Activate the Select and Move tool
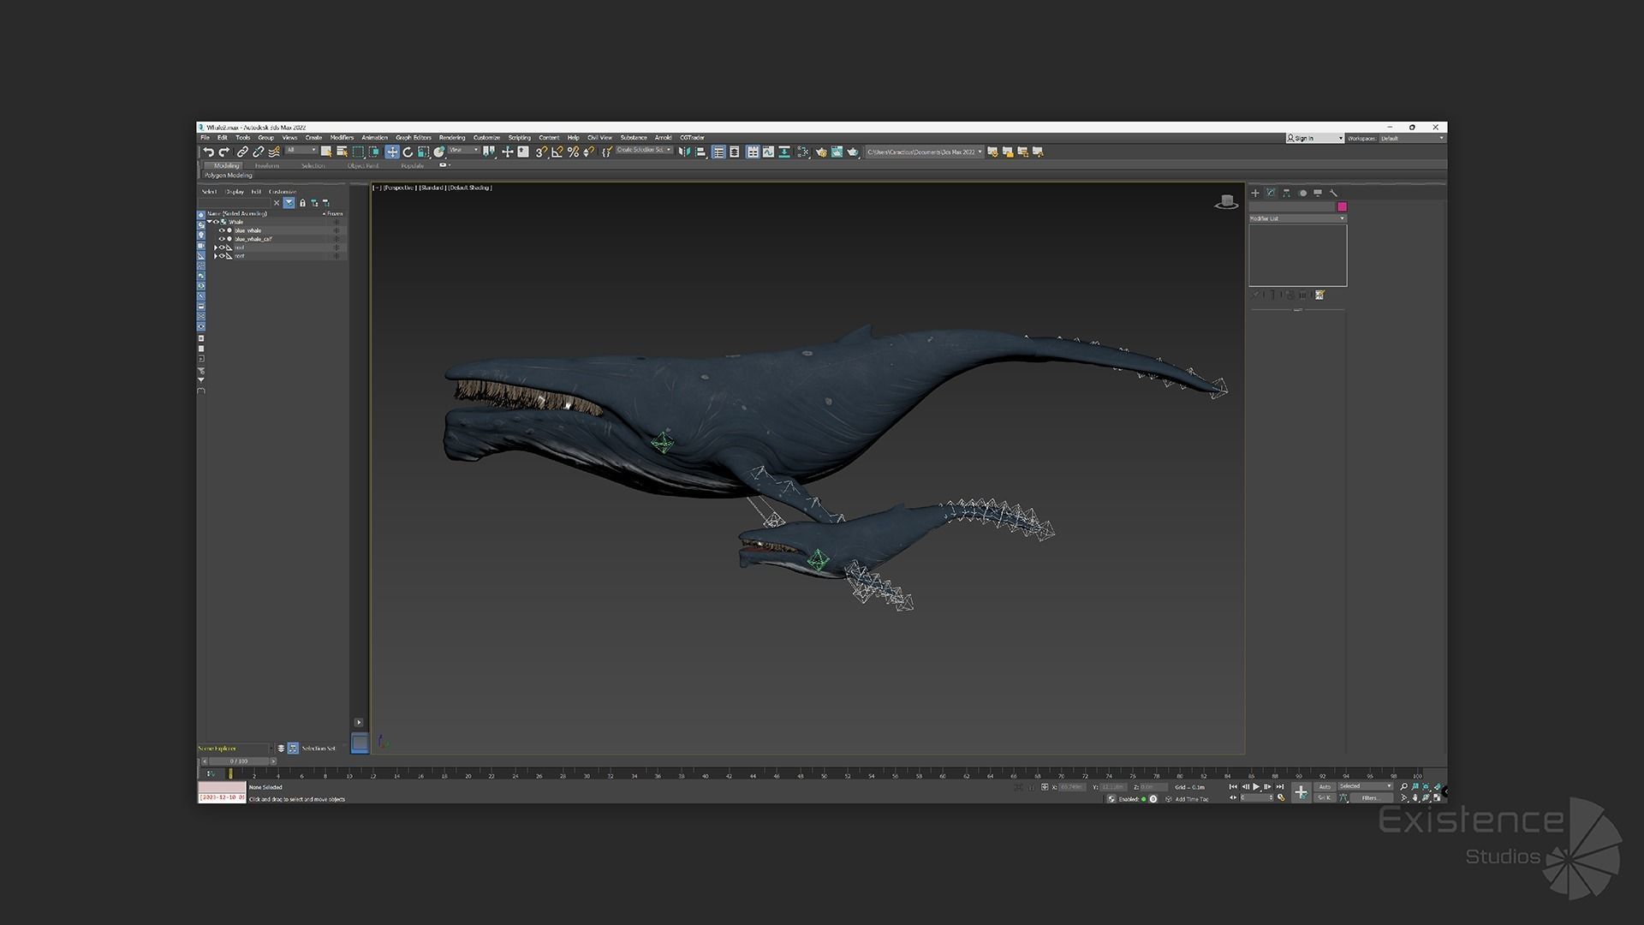The image size is (1644, 925). point(392,152)
